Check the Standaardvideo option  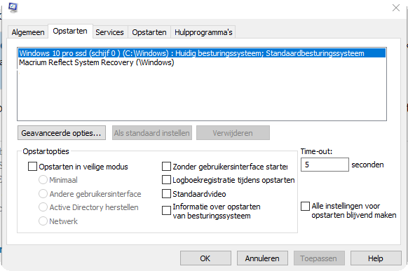pyautogui.click(x=166, y=193)
